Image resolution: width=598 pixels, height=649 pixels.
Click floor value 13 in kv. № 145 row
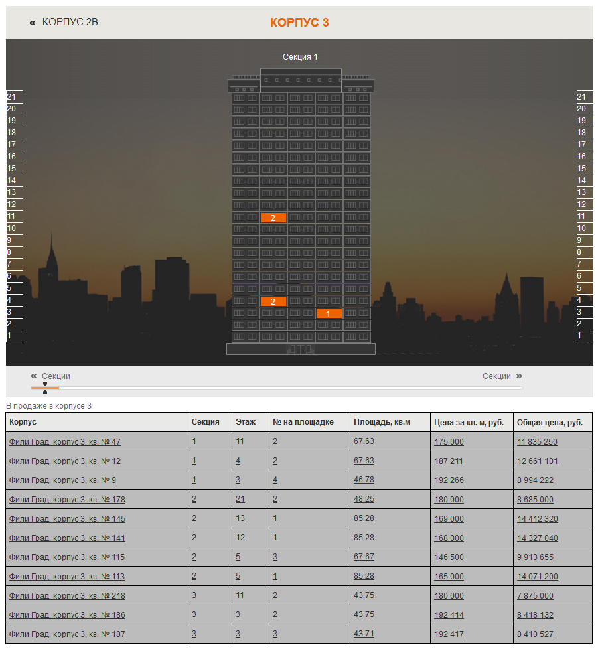click(x=240, y=518)
